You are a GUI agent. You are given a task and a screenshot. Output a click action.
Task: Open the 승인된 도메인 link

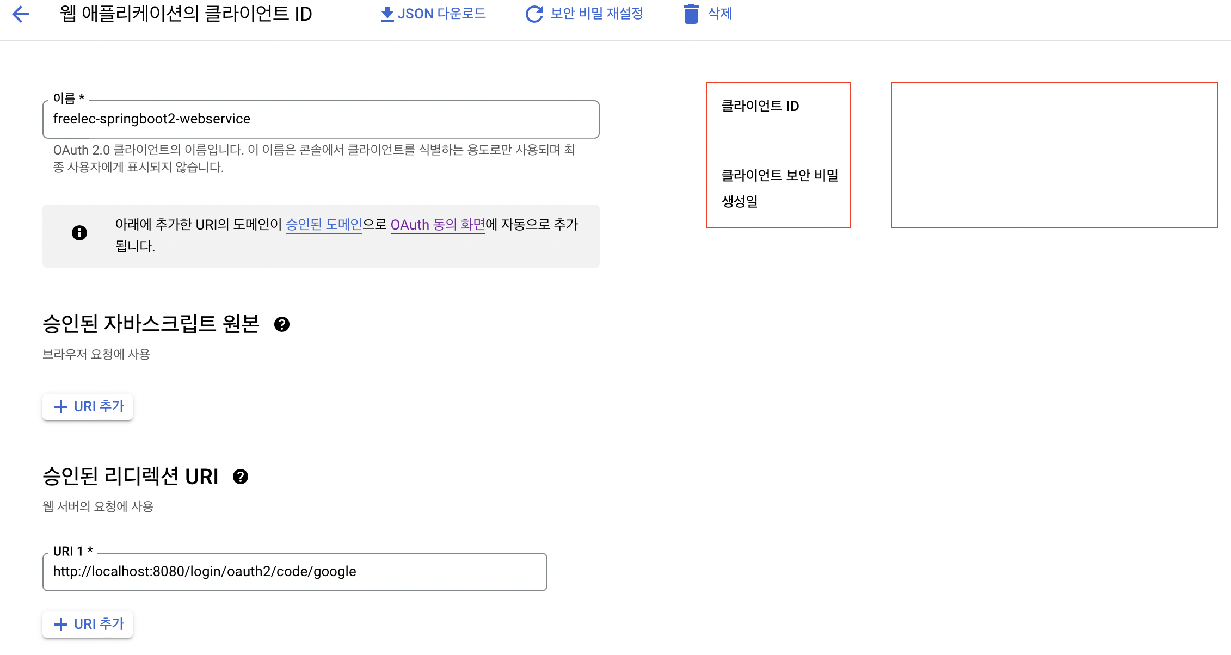324,224
